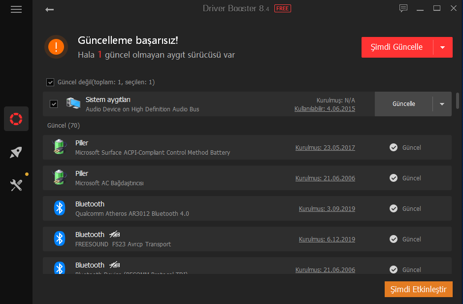Open the Kullanılabilir: 4.06.2015 link
Viewport: 463px width, 304px height.
[325, 109]
